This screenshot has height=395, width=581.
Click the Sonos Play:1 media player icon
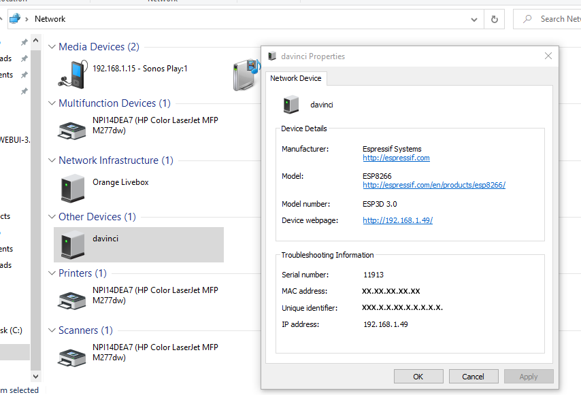pos(73,75)
